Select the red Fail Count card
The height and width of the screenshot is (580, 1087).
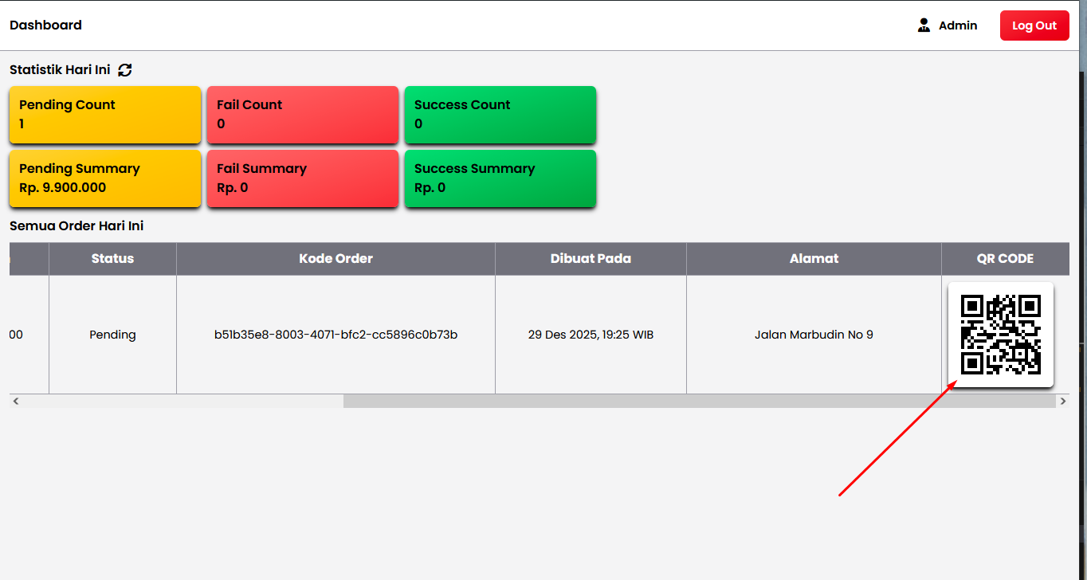click(x=303, y=115)
